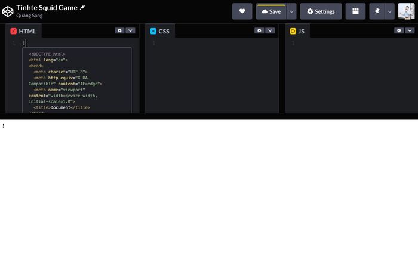Image resolution: width=418 pixels, height=271 pixels.
Task: Expand the HTML editor chevron menu
Action: click(x=130, y=30)
